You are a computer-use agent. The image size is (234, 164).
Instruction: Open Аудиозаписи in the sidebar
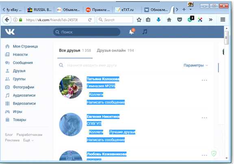[x=20, y=95]
